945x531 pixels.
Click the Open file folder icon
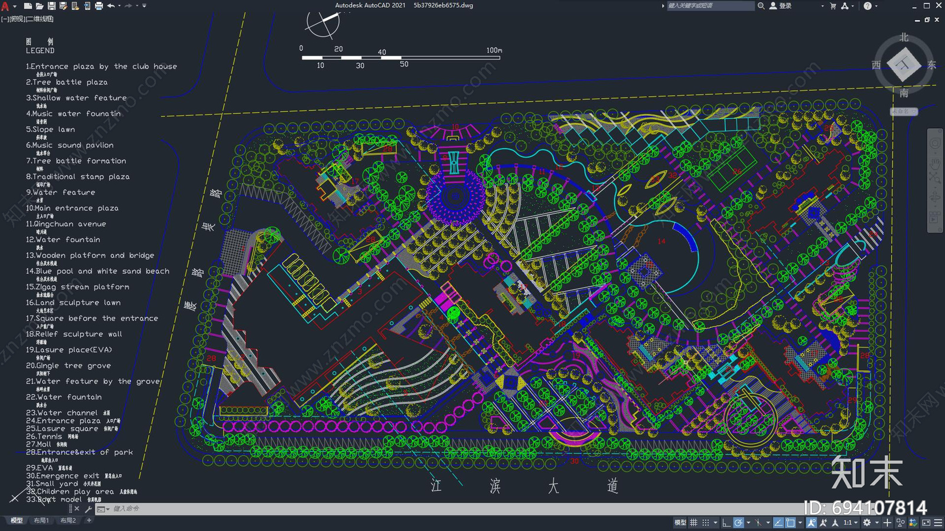pos(40,6)
